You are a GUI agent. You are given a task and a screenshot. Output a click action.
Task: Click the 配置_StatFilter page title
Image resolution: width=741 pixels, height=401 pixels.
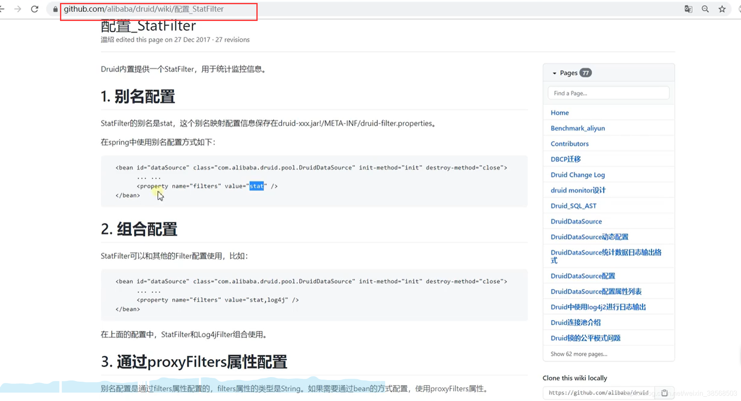pos(148,26)
